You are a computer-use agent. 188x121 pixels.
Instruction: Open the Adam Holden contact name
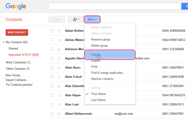click(x=74, y=31)
